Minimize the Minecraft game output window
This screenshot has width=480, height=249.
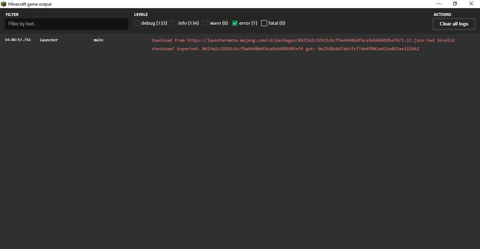pos(439,4)
